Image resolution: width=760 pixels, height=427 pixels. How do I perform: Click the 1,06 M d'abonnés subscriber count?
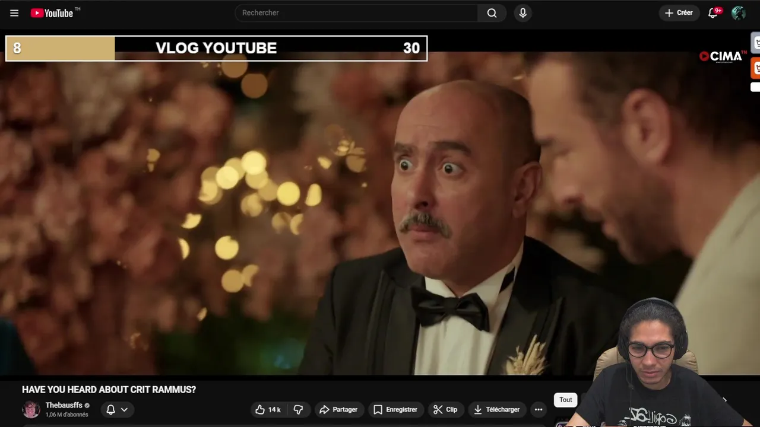click(x=66, y=415)
